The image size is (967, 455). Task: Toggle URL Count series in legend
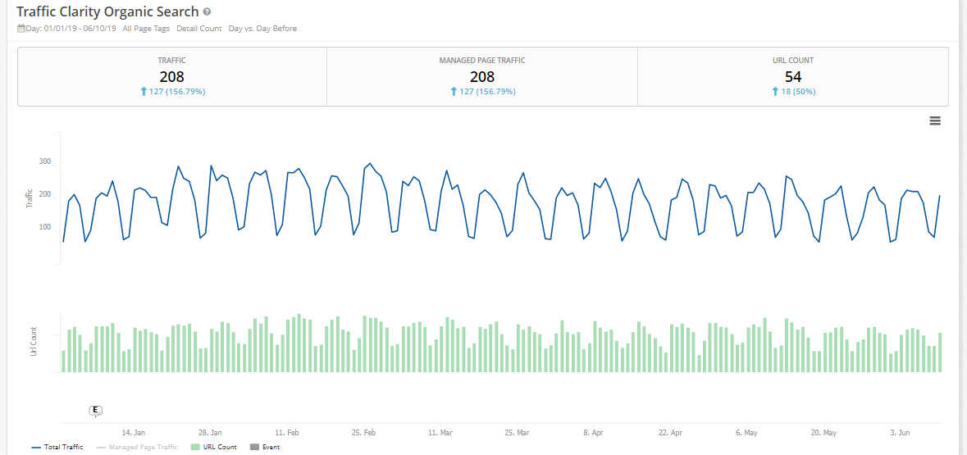pyautogui.click(x=214, y=447)
